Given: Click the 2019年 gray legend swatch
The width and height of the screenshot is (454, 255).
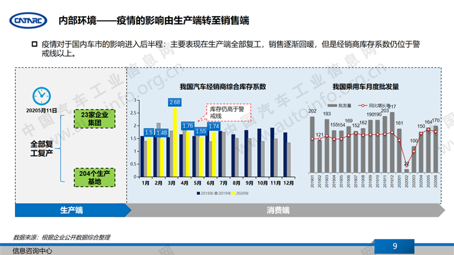Looking at the screenshot, I should coord(216,193).
